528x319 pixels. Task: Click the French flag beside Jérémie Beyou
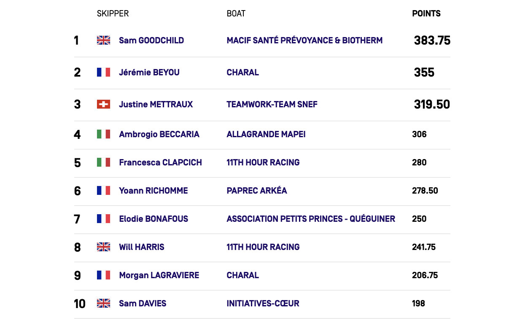click(103, 72)
